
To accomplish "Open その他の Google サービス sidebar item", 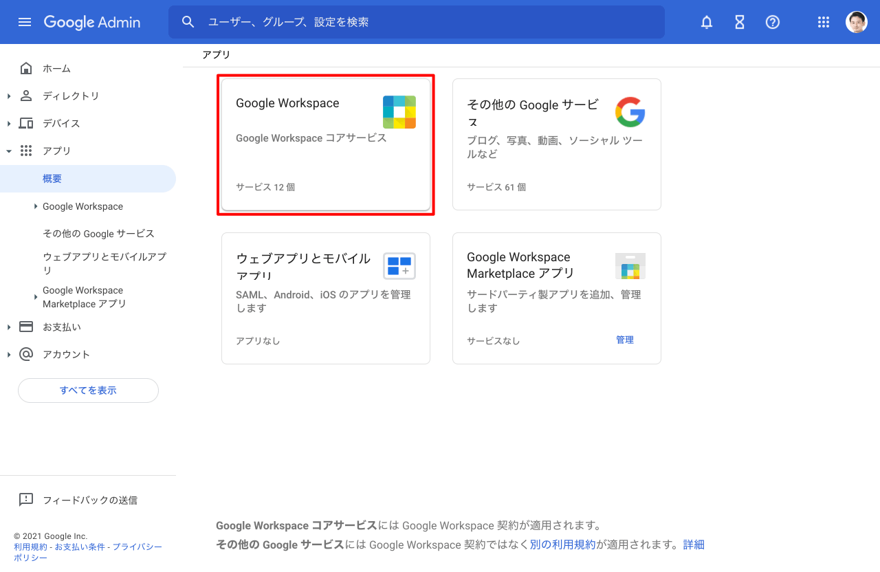I will 98,233.
